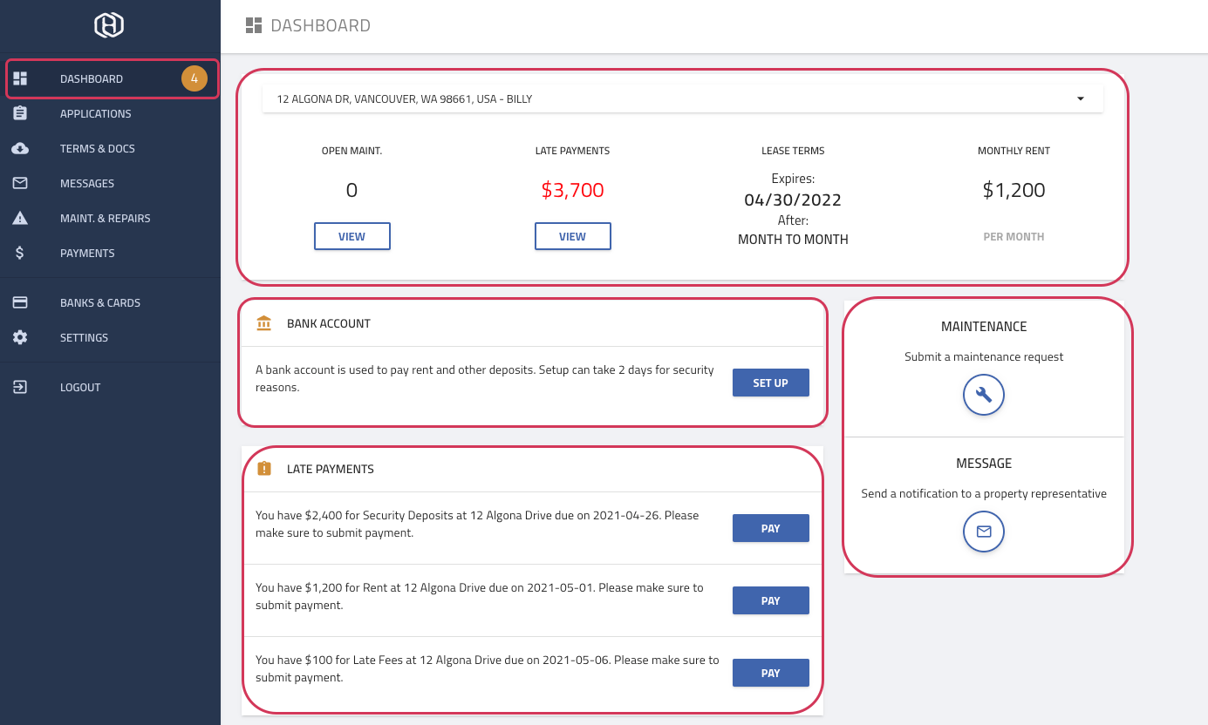
Task: Click the Applications clipboard icon
Action: click(x=20, y=113)
